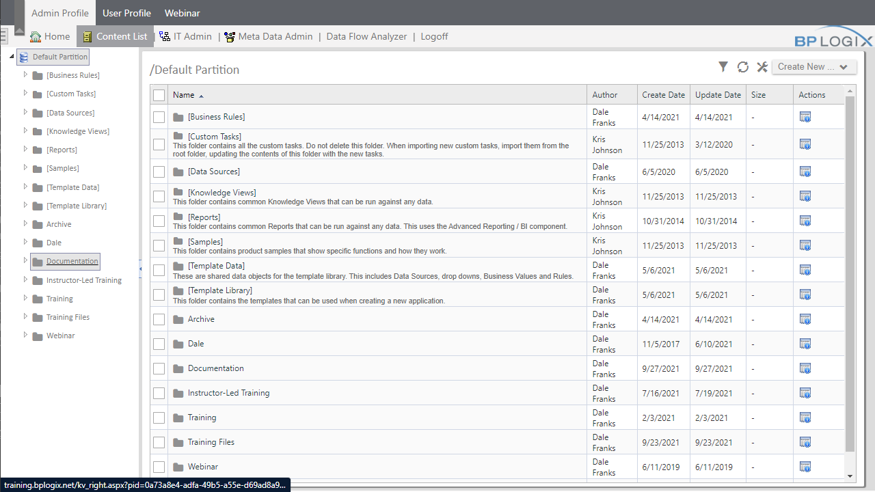Viewport: 875px width, 492px height.
Task: Click info action icon for Webinar row
Action: (805, 467)
